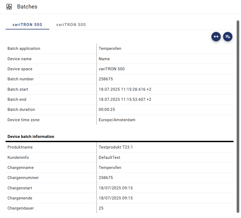The width and height of the screenshot is (241, 218).
Task: Click the Device name value Name
Action: 104,59
